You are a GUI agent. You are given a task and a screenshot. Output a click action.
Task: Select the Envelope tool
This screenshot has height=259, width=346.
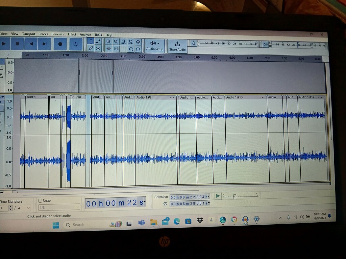tap(98, 41)
